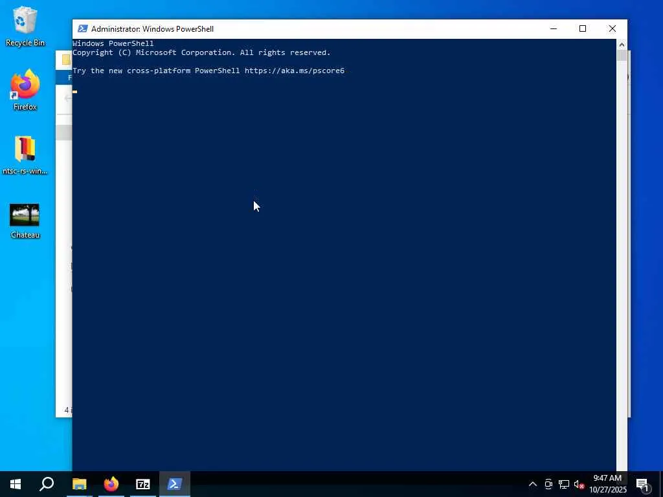663x497 pixels.
Task: Click the PowerShell taskbar button
Action: (175, 484)
